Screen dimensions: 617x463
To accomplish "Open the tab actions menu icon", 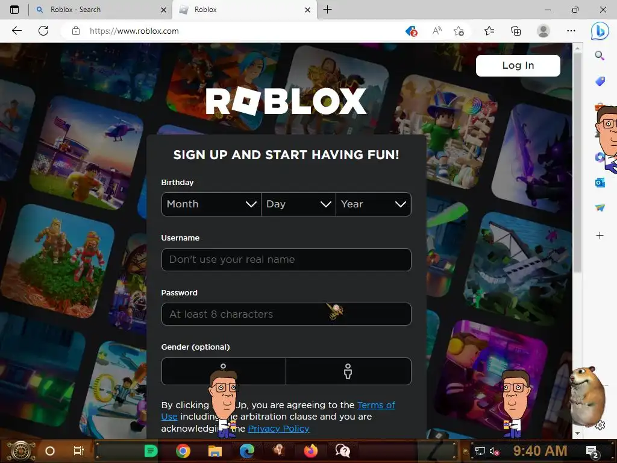I will point(14,10).
